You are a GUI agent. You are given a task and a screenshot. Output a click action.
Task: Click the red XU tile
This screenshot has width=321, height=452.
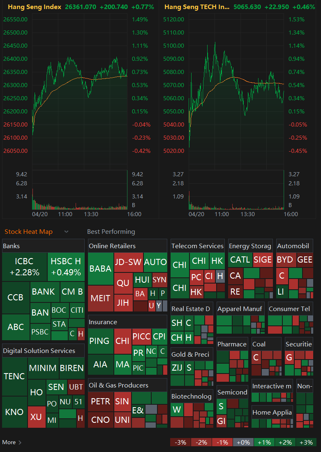[37, 417]
